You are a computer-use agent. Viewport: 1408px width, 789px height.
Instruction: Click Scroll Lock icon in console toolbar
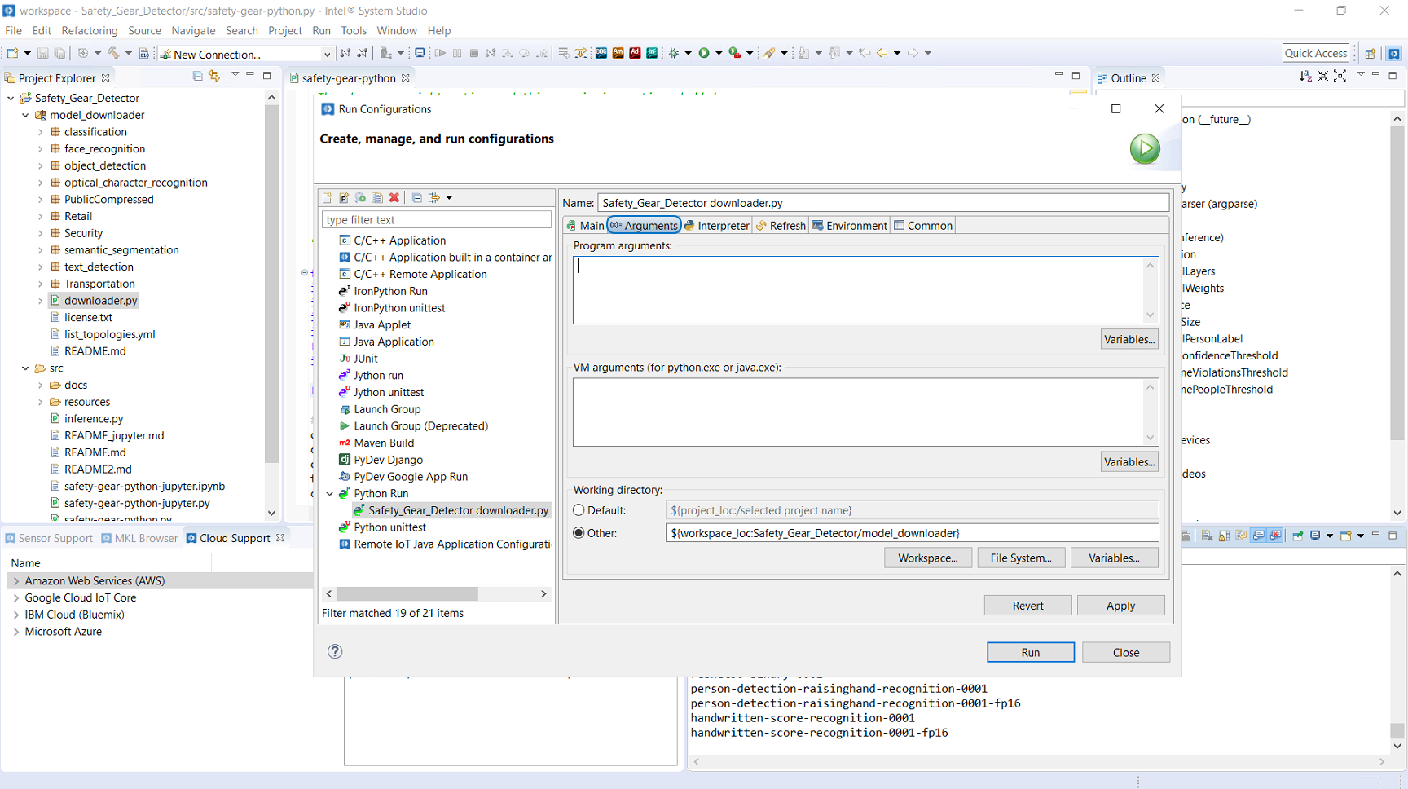coord(1224,536)
